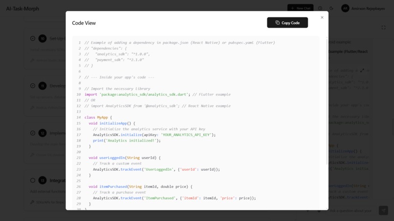Screen dimensions: 394x221
Task: Click "// --- Inside your app's code ---" comment
Action: (x=119, y=77)
